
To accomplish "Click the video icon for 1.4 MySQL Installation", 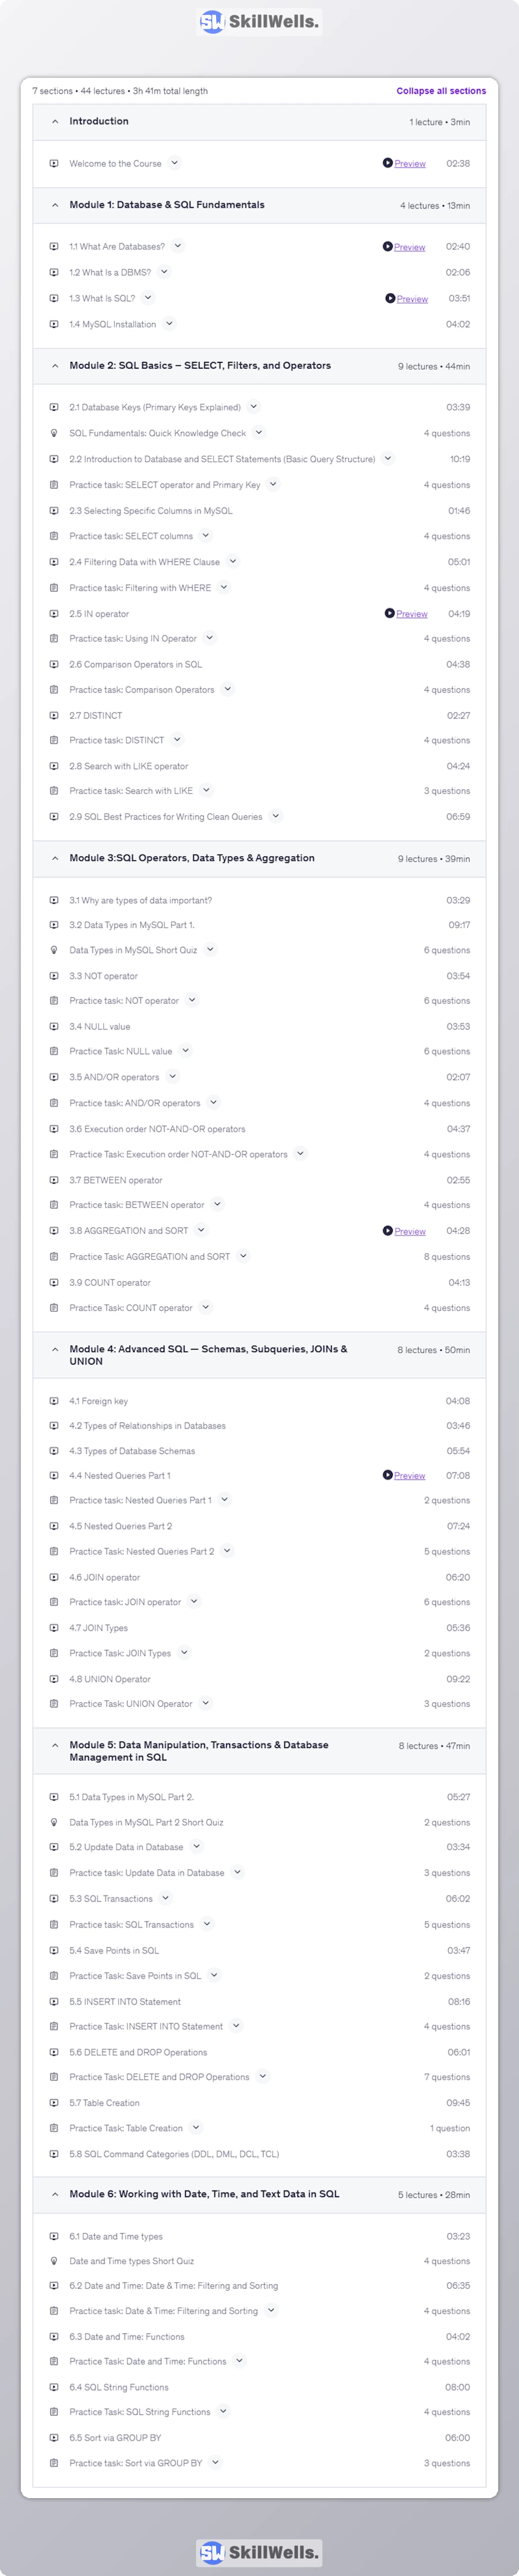I will pyautogui.click(x=54, y=324).
